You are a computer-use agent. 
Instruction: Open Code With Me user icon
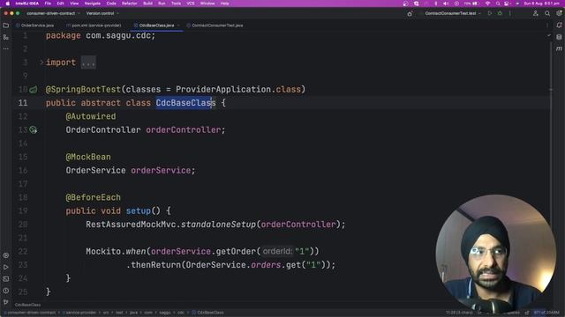pyautogui.click(x=536, y=13)
